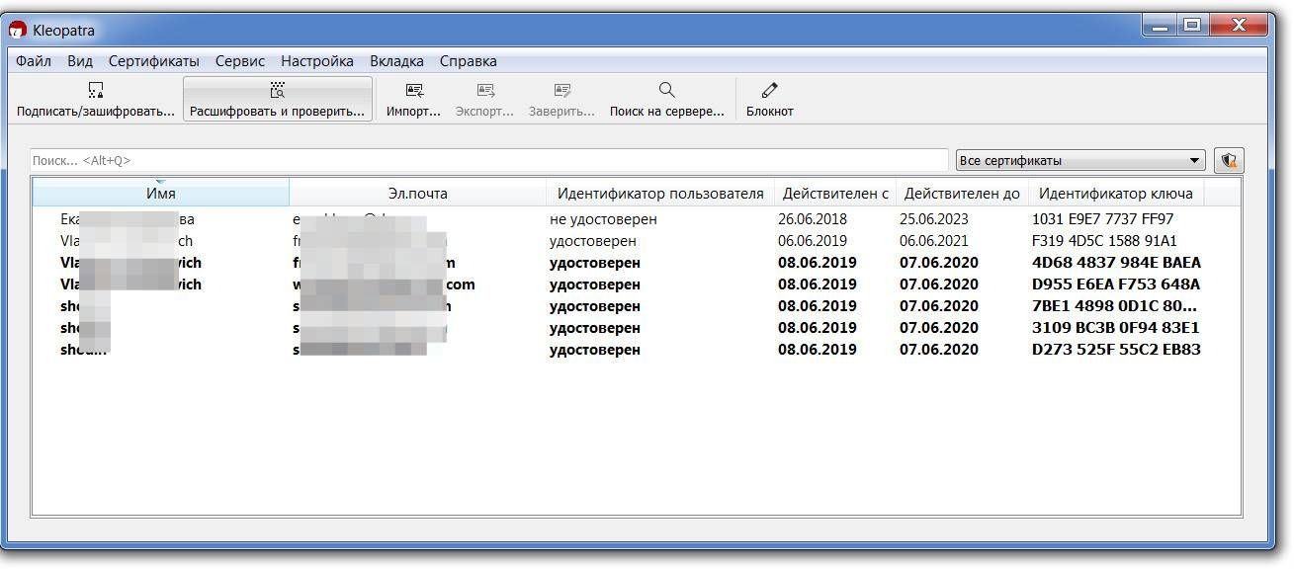Viewport: 1294px width, 569px height.
Task: Click the 'не удостоверен' status cell
Action: (x=603, y=219)
